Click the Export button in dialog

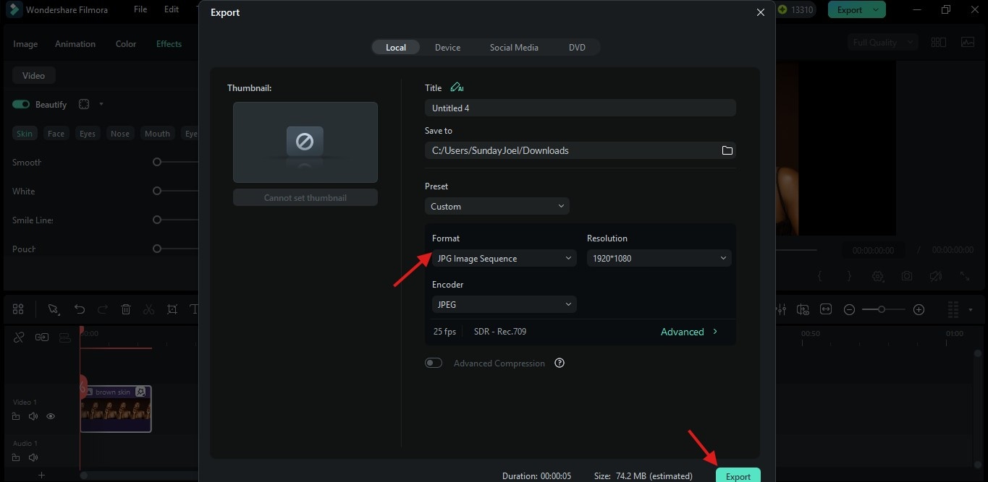[x=738, y=475]
